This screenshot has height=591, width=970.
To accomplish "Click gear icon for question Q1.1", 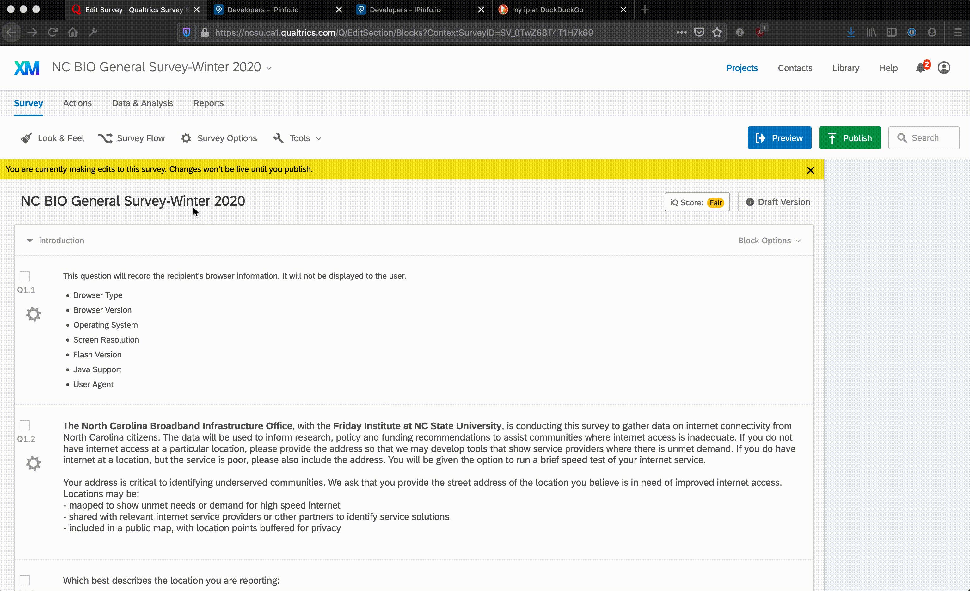I will coord(34,314).
